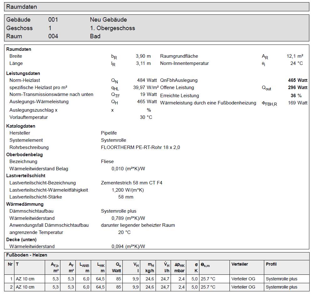
Task: Select the 'Norm-Innentemperatur' label
Action: point(184,63)
